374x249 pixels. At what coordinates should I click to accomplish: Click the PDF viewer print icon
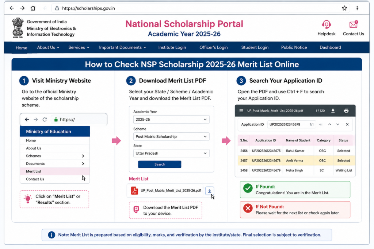click(x=346, y=111)
